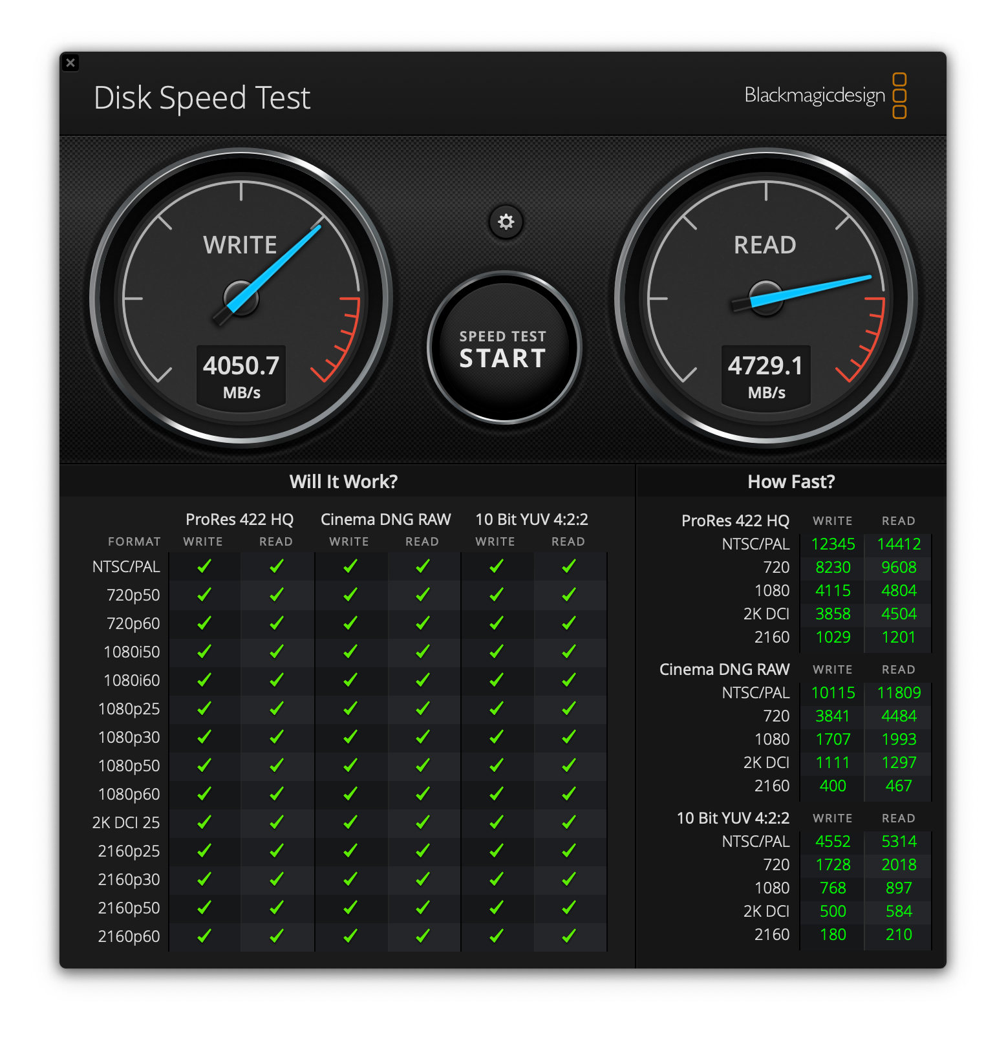
Task: Click 10 Bit YUV write checkmark for 2160p25
Action: [497, 851]
